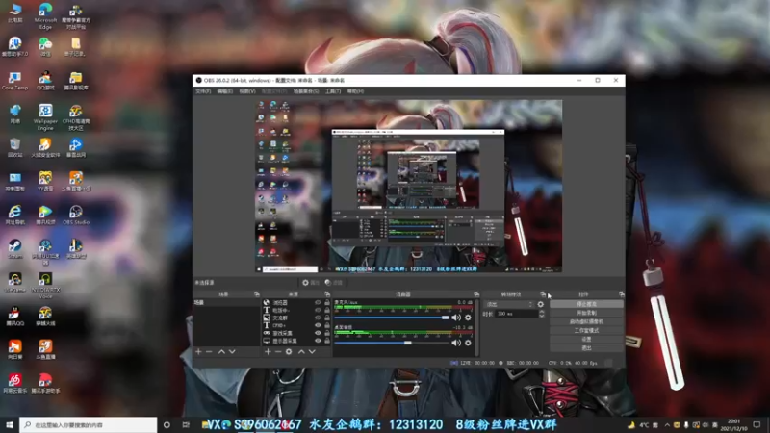The image size is (770, 433).
Task: Open the View (视图) menu in OBS
Action: tap(247, 91)
